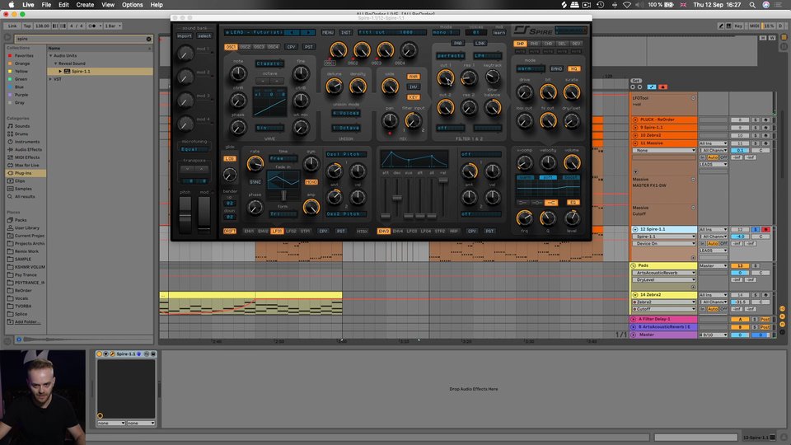Open the File menu
This screenshot has height=445, width=791.
pyautogui.click(x=46, y=5)
